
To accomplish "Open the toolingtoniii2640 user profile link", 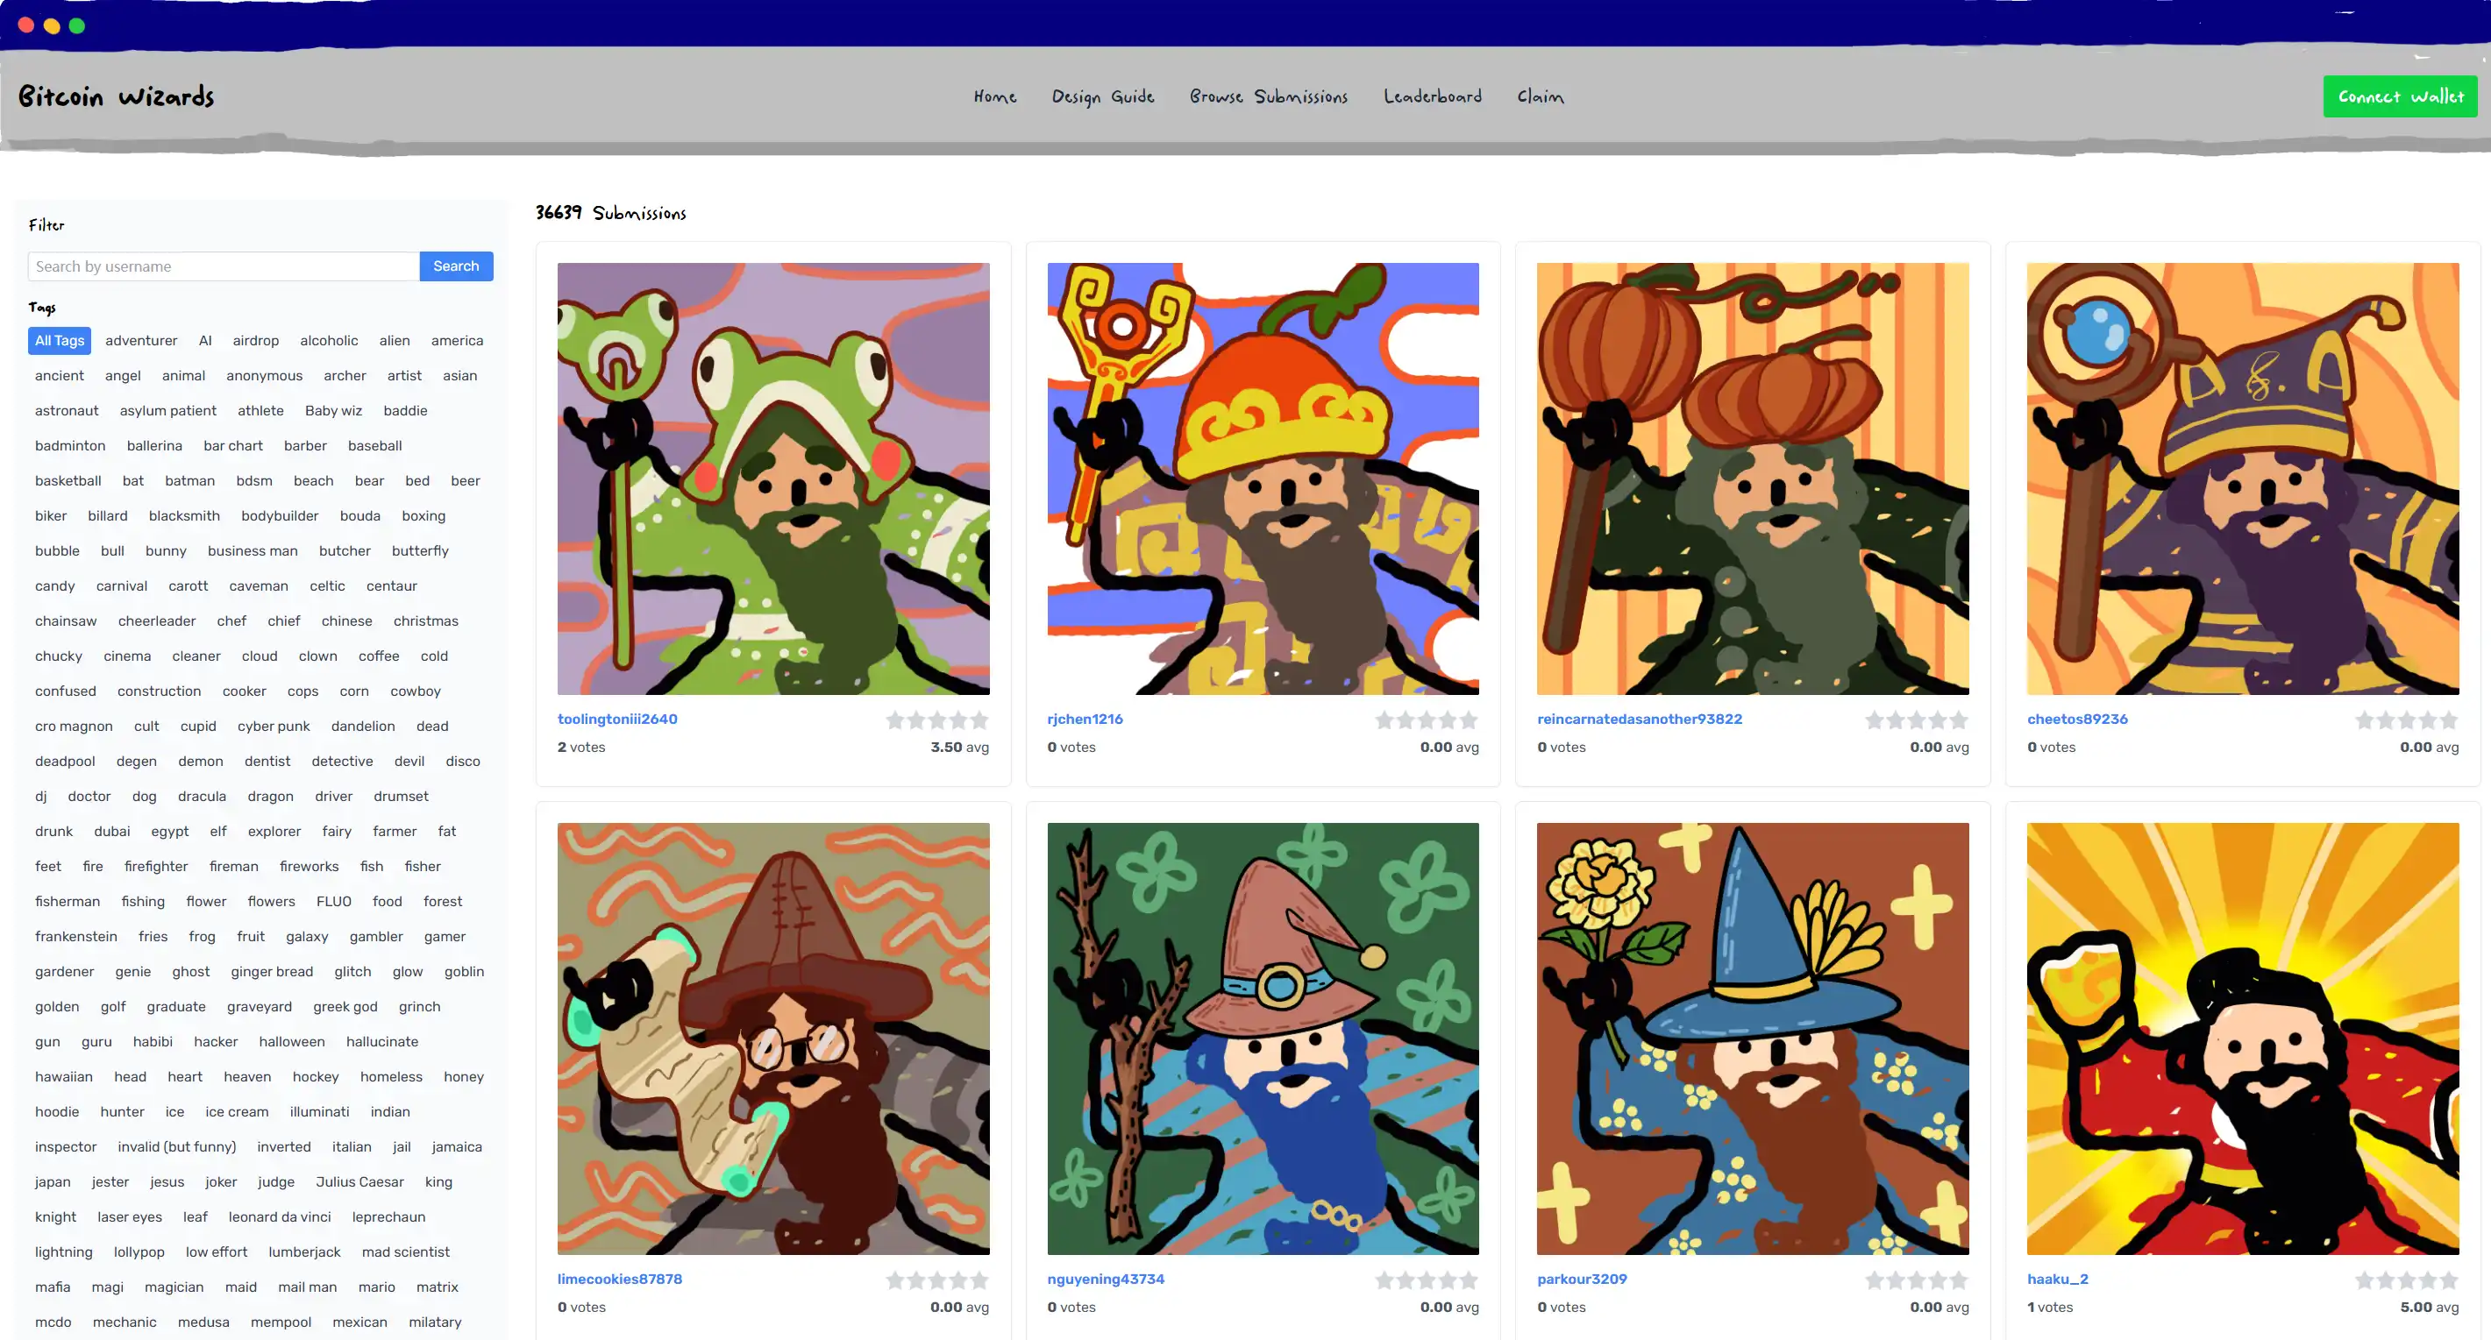I will [617, 719].
